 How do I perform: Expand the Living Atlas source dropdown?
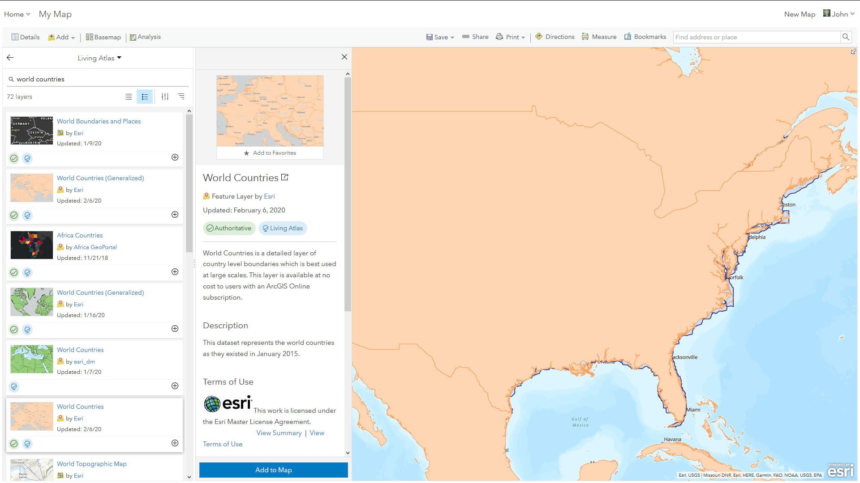pos(99,58)
